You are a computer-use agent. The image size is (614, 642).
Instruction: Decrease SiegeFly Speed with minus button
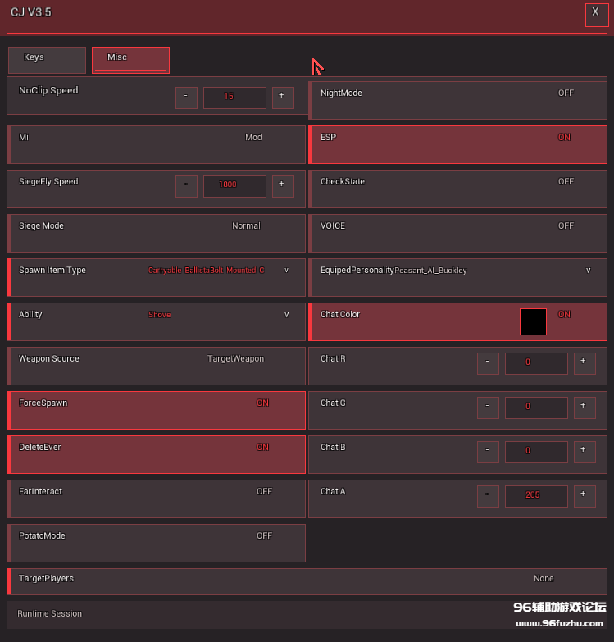[x=186, y=186]
